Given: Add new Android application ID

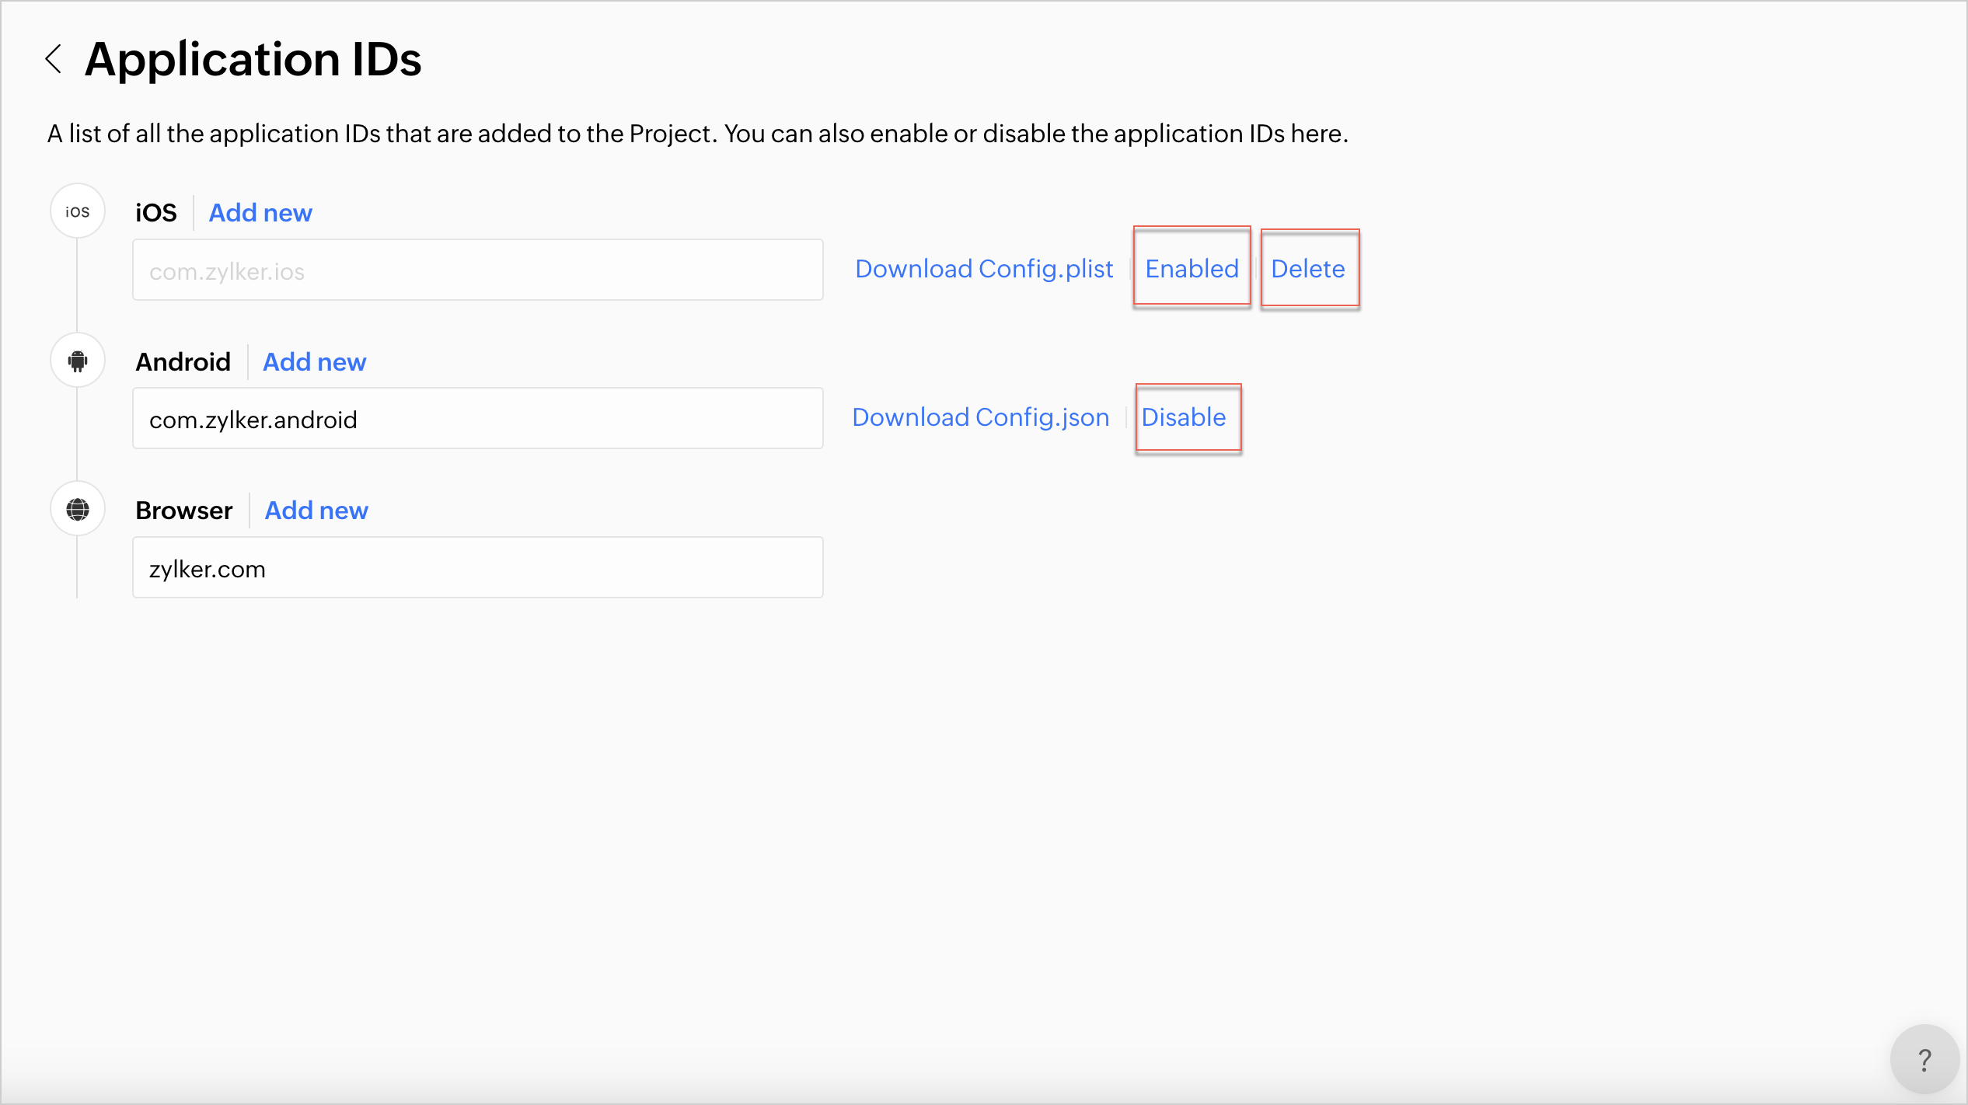Looking at the screenshot, I should [314, 362].
